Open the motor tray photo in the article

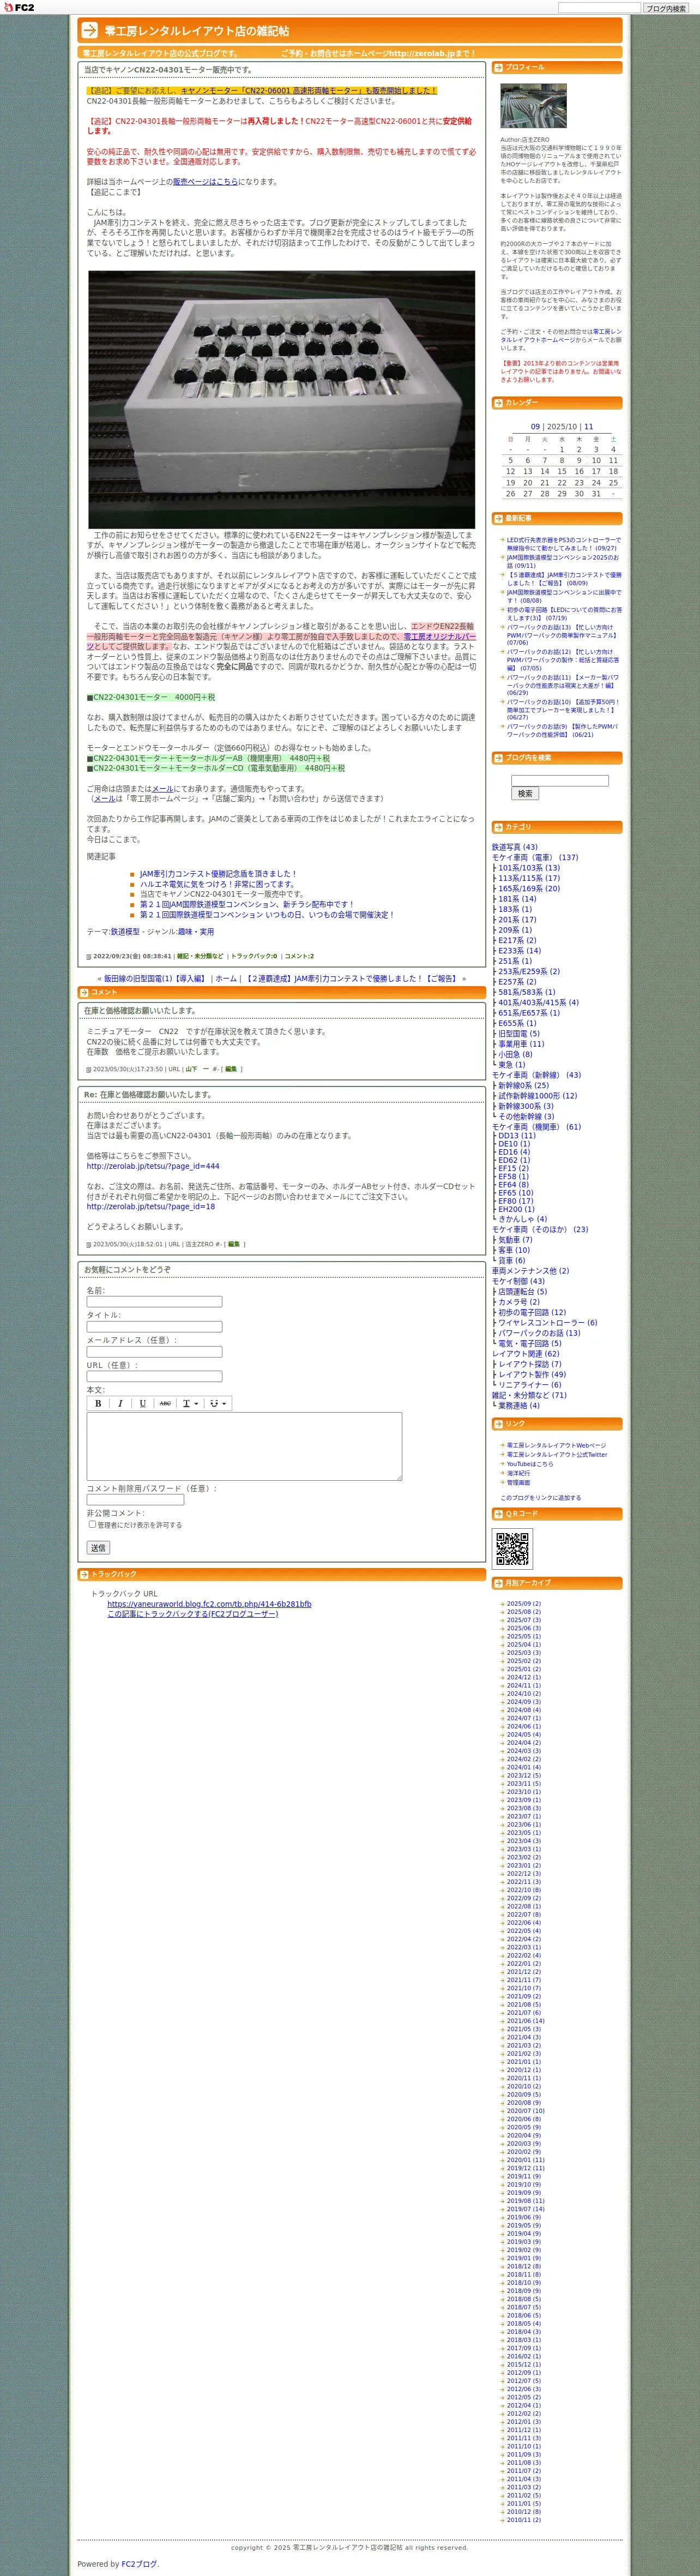282,399
